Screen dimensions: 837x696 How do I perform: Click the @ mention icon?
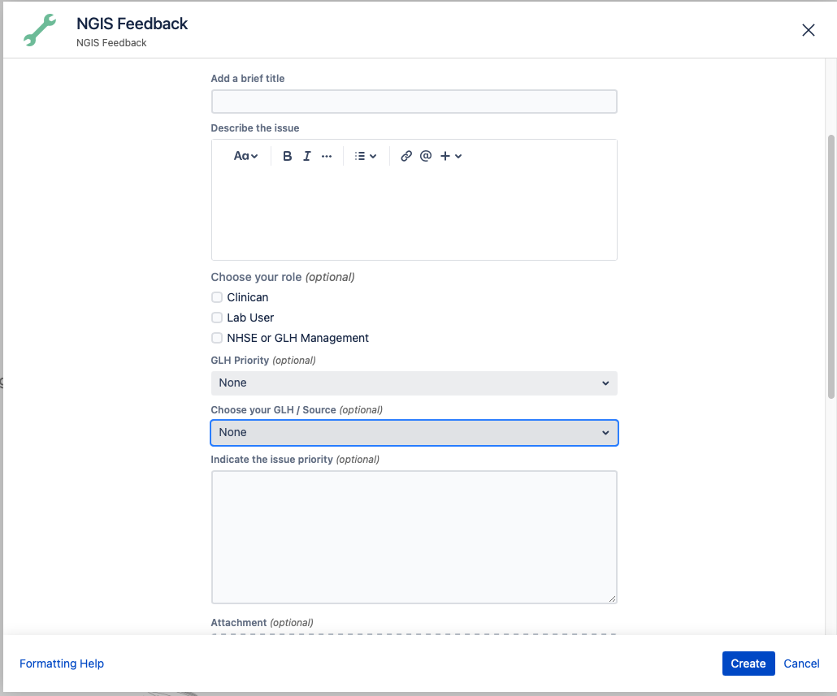pos(426,156)
